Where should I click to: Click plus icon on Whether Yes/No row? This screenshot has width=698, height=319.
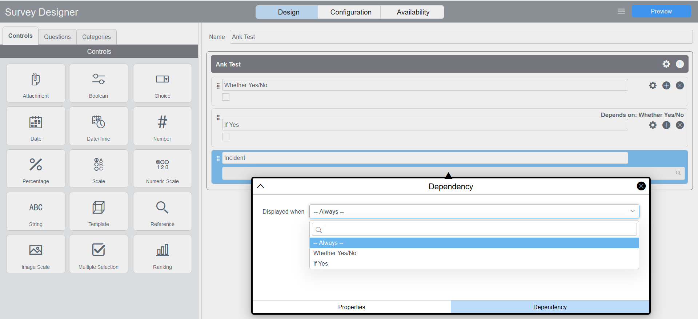666,85
